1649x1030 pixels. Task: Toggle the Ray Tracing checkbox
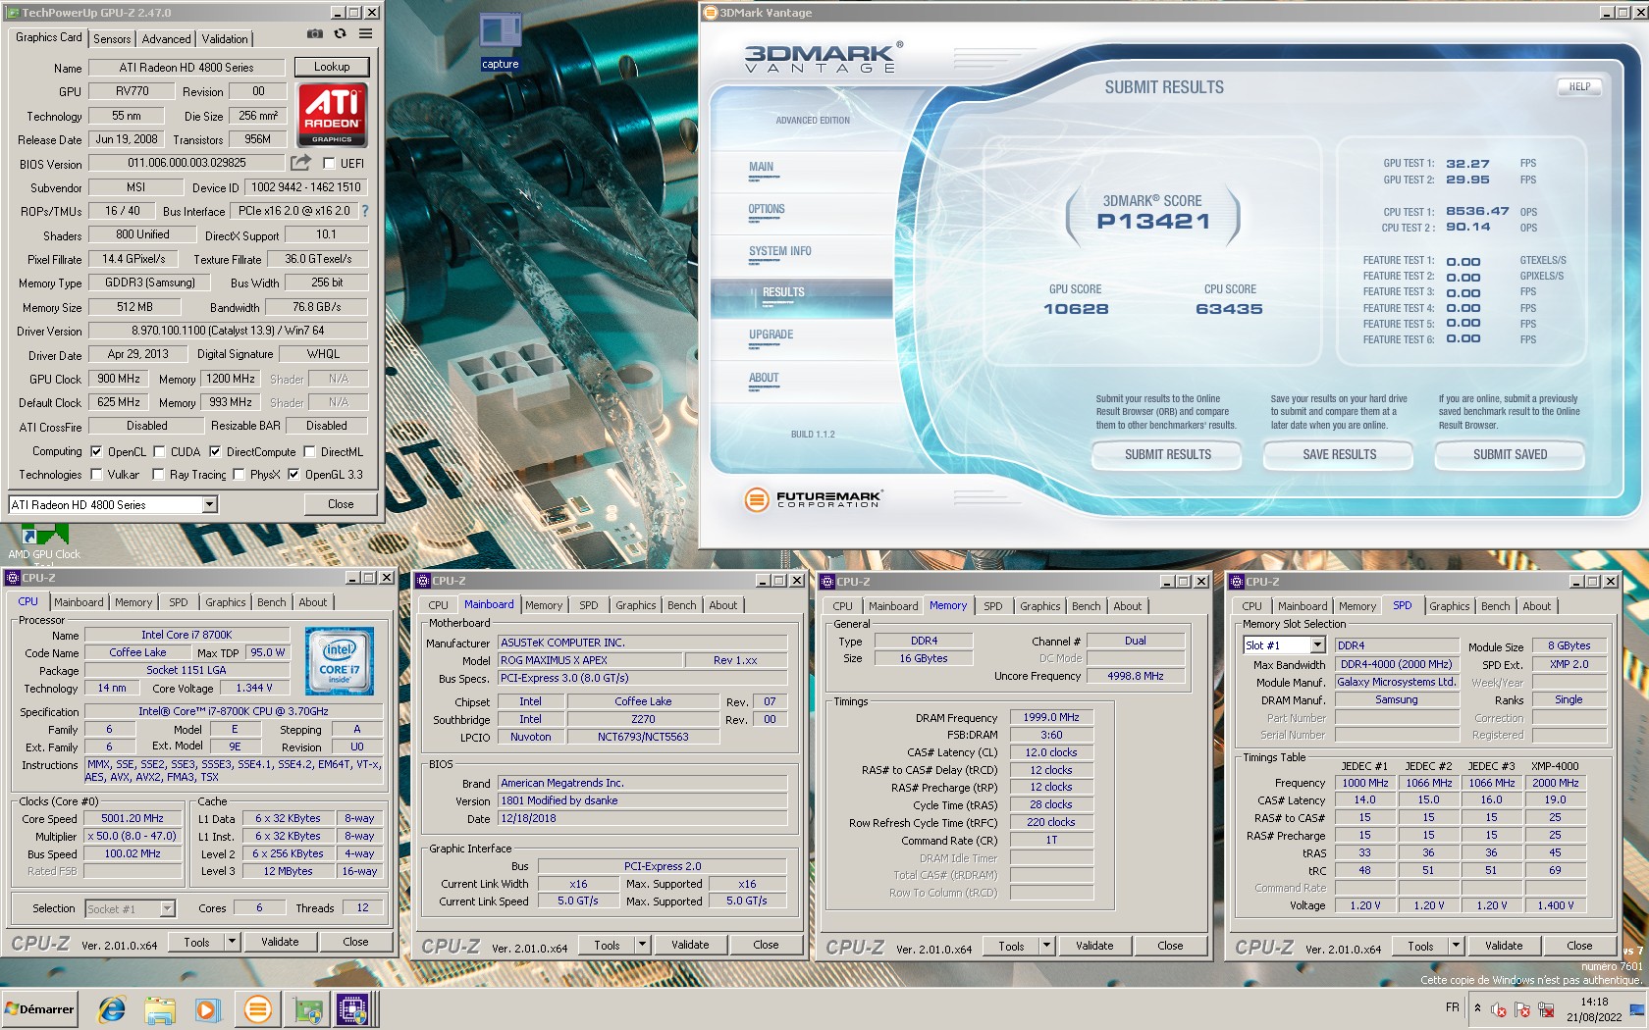pos(159,475)
